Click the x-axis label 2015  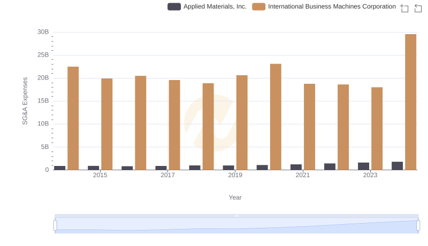(x=100, y=175)
